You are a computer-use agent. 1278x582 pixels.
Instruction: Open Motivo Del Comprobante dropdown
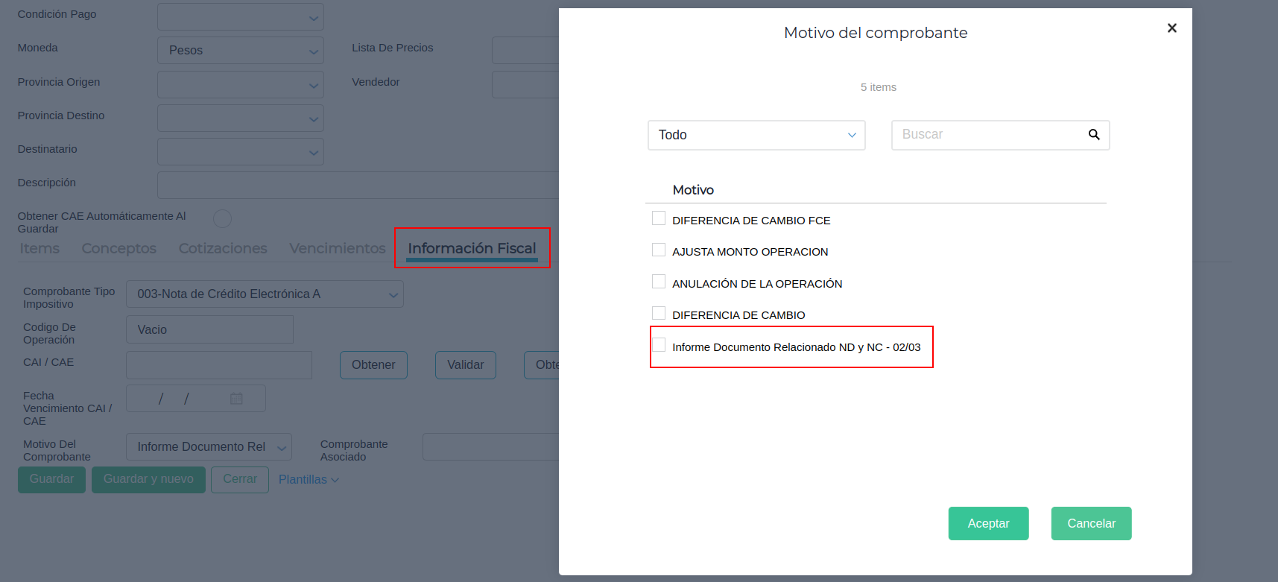point(209,447)
